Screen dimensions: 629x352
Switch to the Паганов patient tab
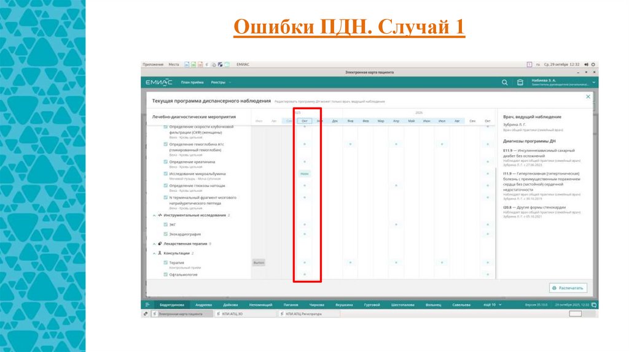point(291,305)
